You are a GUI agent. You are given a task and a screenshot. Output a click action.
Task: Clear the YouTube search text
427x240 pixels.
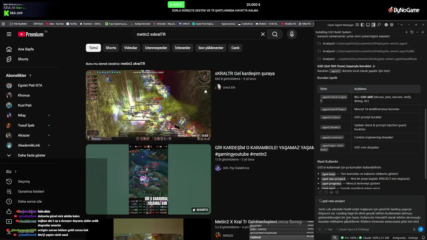263,34
